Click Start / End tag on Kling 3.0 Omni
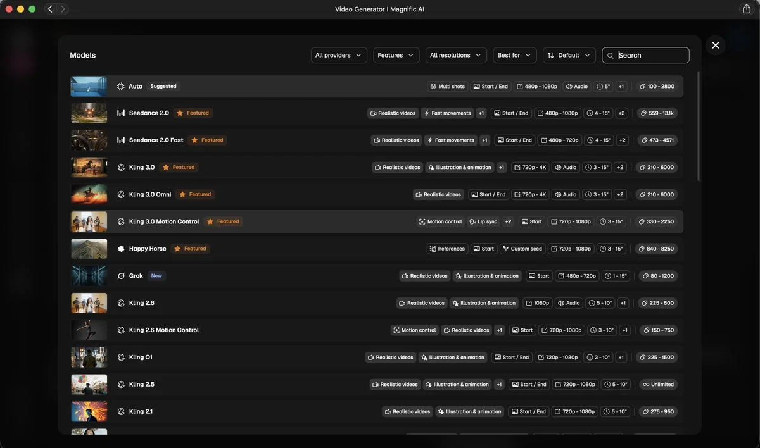The width and height of the screenshot is (760, 448). 488,195
